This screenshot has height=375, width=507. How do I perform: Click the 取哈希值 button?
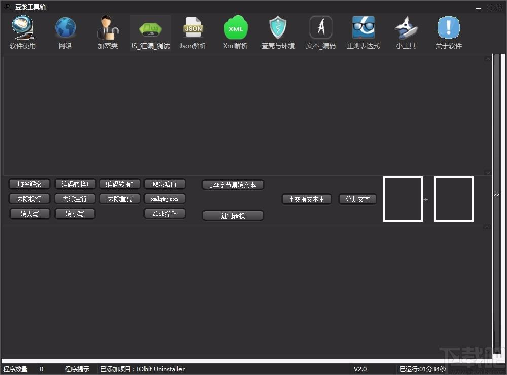pyautogui.click(x=165, y=184)
